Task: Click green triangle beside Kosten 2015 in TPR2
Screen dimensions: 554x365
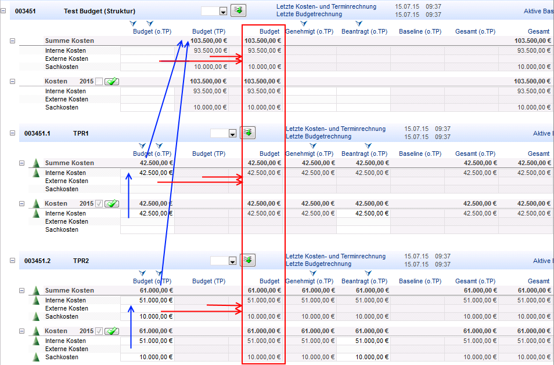Action: pos(35,331)
